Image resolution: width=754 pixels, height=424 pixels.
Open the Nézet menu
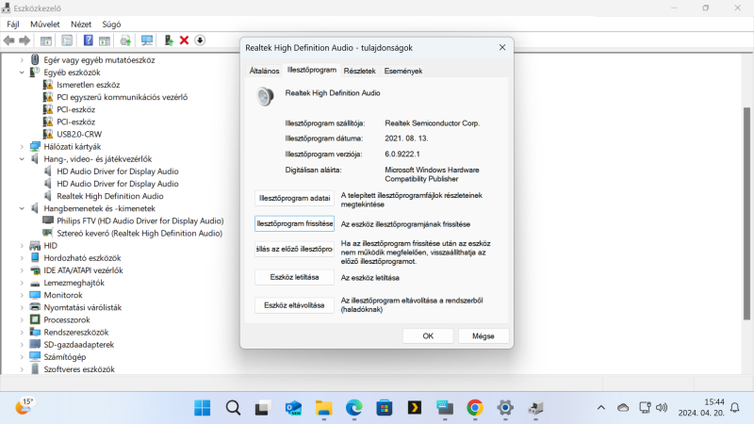tap(81, 24)
